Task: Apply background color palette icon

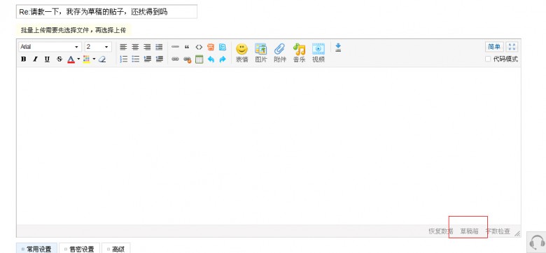Action: pos(86,59)
